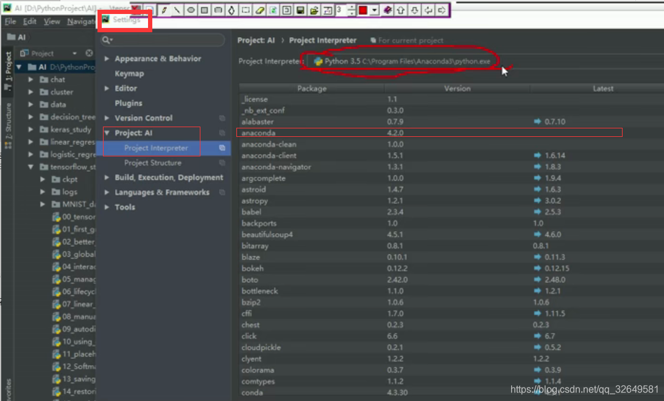Click the purple book icon in annotation toolbar
This screenshot has width=664, height=401.
click(x=387, y=10)
